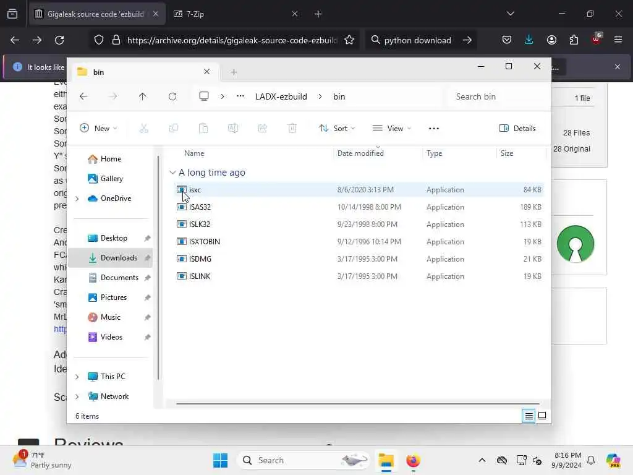633x475 pixels.
Task: Open Firefox downloads arrow panel
Action: point(529,40)
